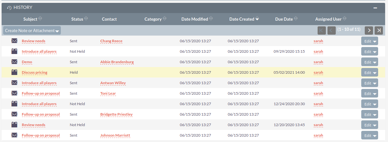The height and width of the screenshot is (142, 388).
Task: Click the meeting icon in the 12/20/2020 row
Action: click(x=14, y=125)
